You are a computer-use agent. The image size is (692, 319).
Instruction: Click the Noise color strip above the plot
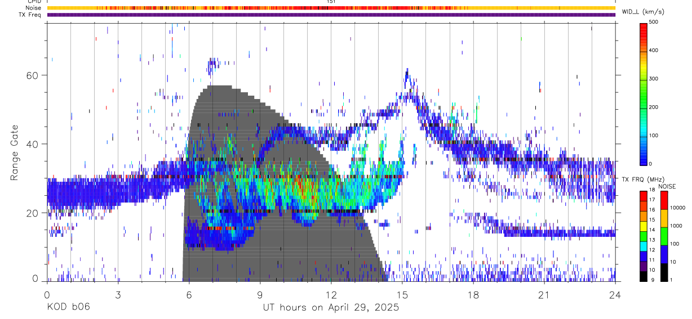point(331,8)
